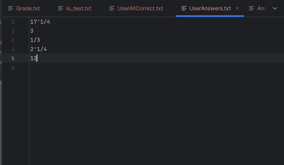
Task: Click the UserAllCorrect.txt file icon
Action: coord(112,8)
